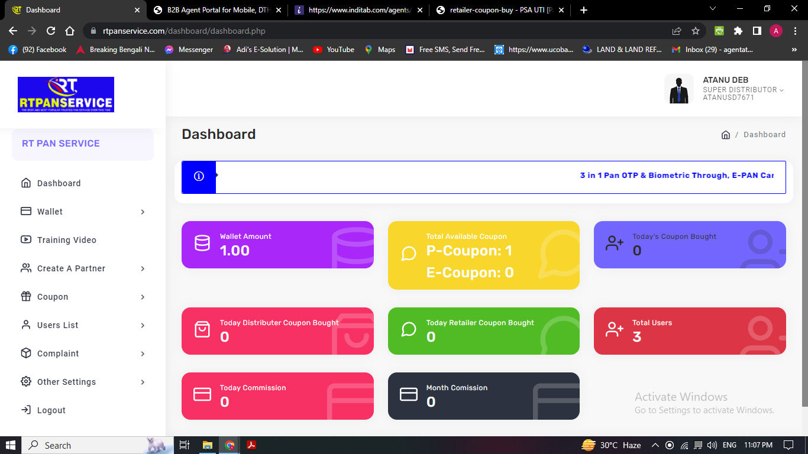Switch to the B2B Agent Portal tab
This screenshot has width=808, height=454.
(213, 10)
